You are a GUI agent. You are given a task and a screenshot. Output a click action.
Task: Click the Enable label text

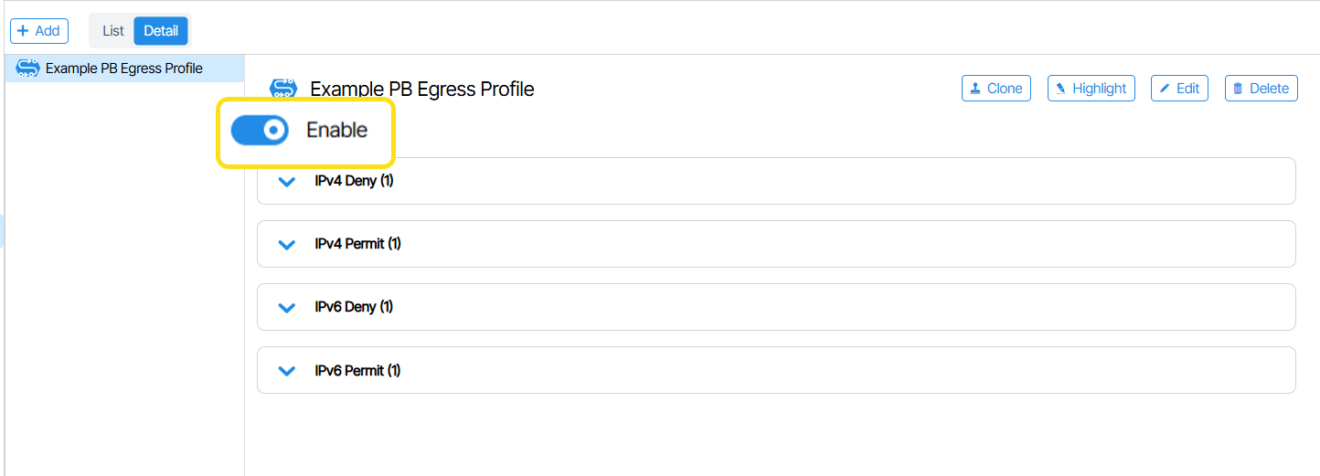click(336, 131)
